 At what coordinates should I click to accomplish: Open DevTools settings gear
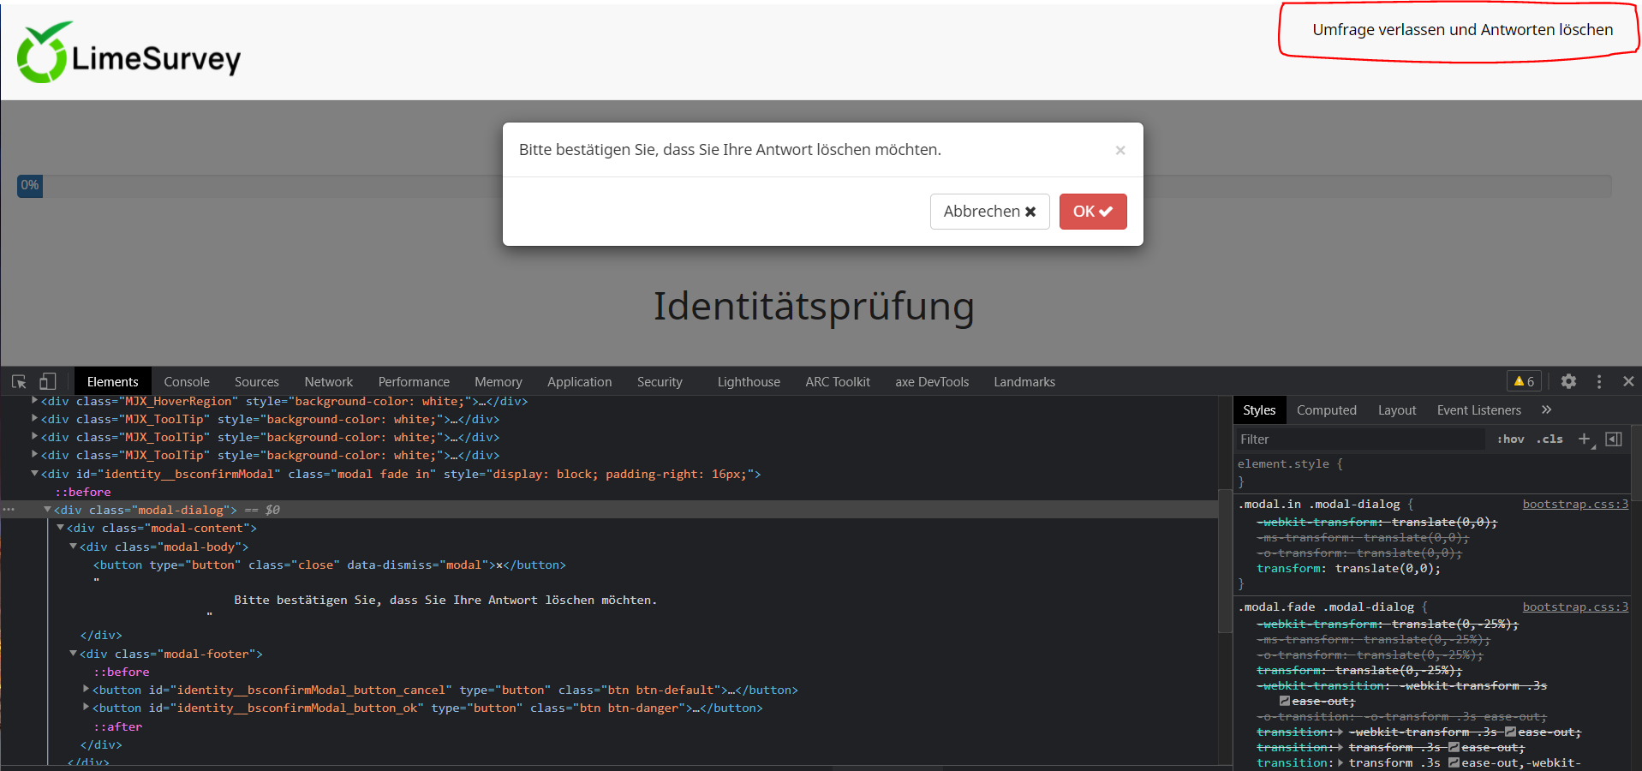click(x=1568, y=382)
